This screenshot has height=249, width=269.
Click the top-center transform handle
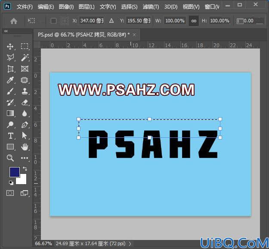coord(149,119)
